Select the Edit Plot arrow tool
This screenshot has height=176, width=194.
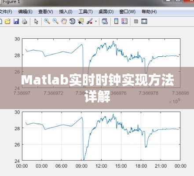36,22
